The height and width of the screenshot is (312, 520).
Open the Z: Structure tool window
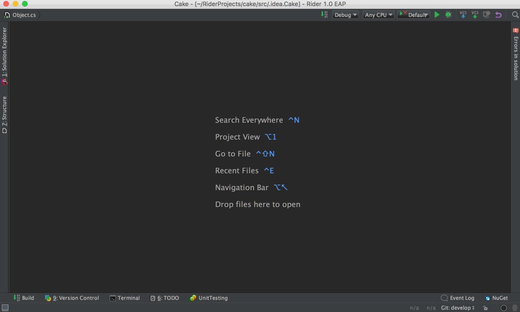click(x=4, y=115)
